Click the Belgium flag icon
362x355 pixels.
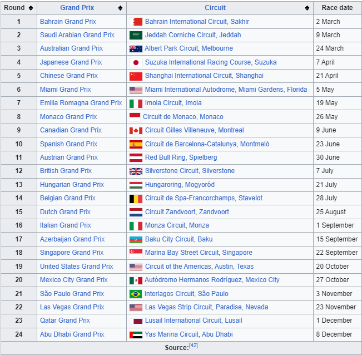pos(136,199)
